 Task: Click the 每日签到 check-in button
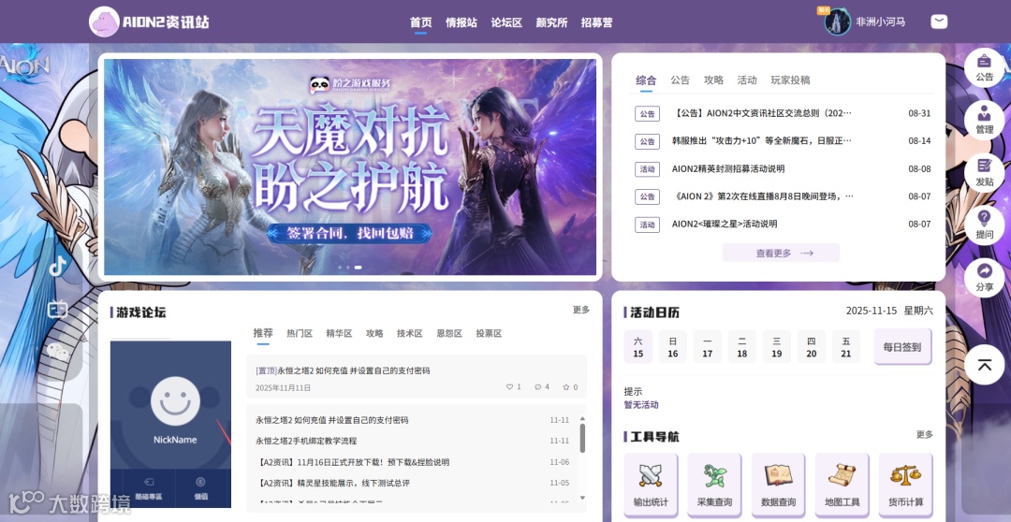pyautogui.click(x=902, y=347)
